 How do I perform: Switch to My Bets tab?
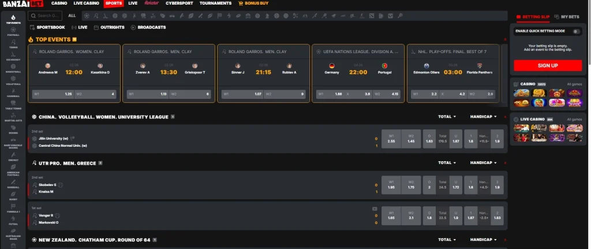pyautogui.click(x=567, y=17)
